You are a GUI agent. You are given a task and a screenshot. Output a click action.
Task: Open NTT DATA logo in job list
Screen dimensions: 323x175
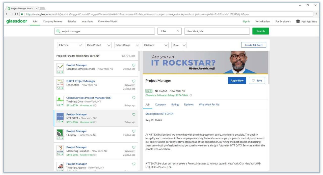(x=60, y=116)
